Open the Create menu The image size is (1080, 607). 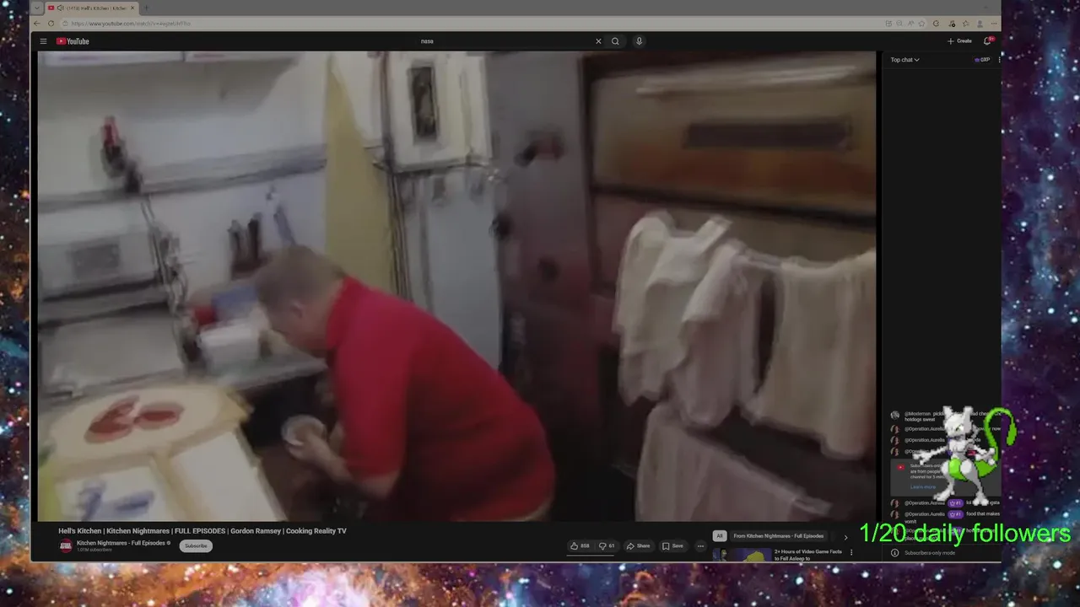[959, 41]
